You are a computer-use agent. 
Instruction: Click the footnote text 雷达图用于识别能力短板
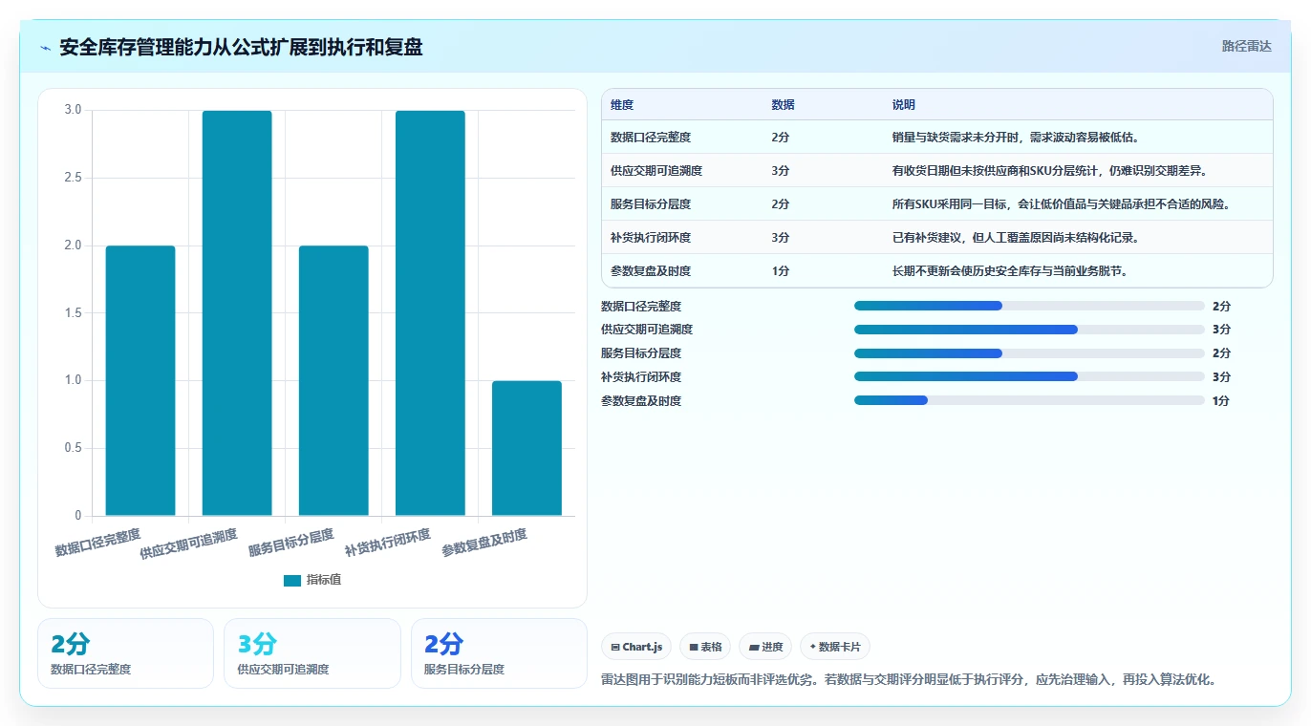point(908,680)
